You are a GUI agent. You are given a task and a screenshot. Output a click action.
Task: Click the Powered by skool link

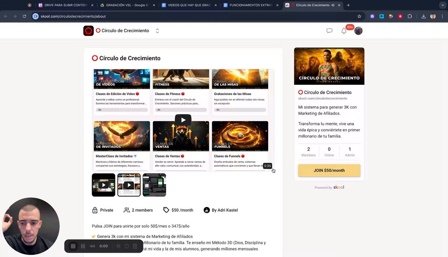(329, 188)
